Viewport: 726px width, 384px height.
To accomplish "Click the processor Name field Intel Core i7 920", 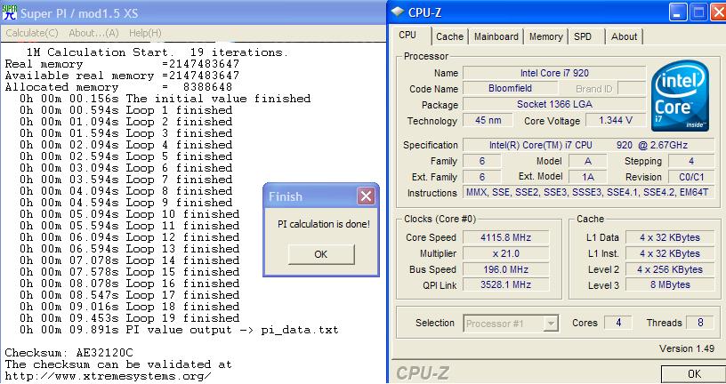I will [554, 73].
